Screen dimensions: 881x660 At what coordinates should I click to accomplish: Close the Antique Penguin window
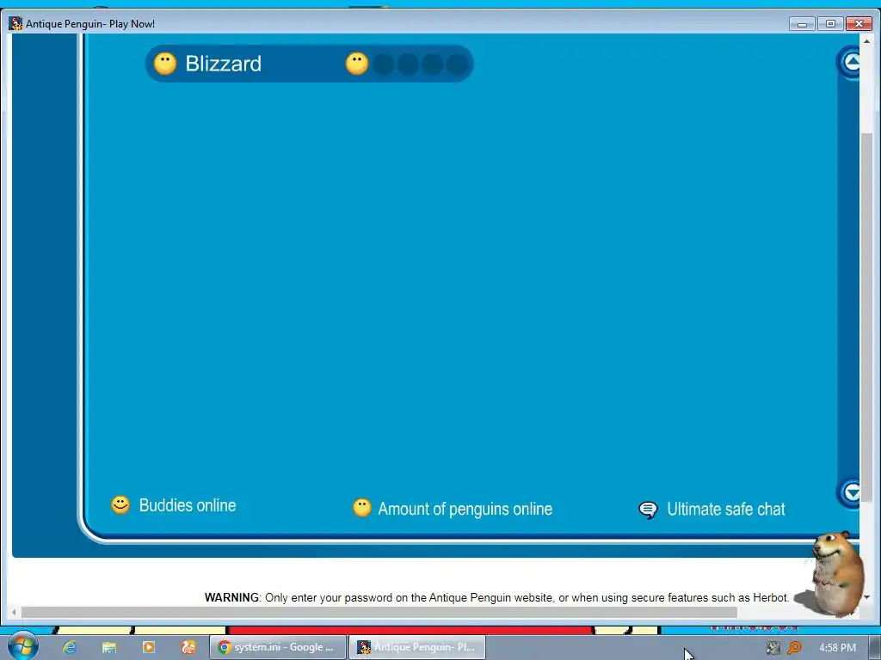pos(859,23)
